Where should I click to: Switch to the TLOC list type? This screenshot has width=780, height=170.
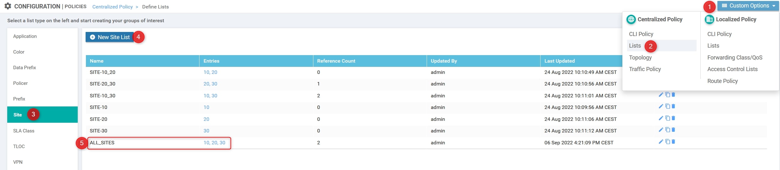pos(19,147)
